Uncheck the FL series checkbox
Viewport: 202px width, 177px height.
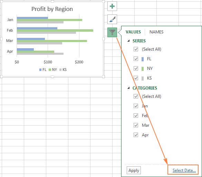point(136,59)
